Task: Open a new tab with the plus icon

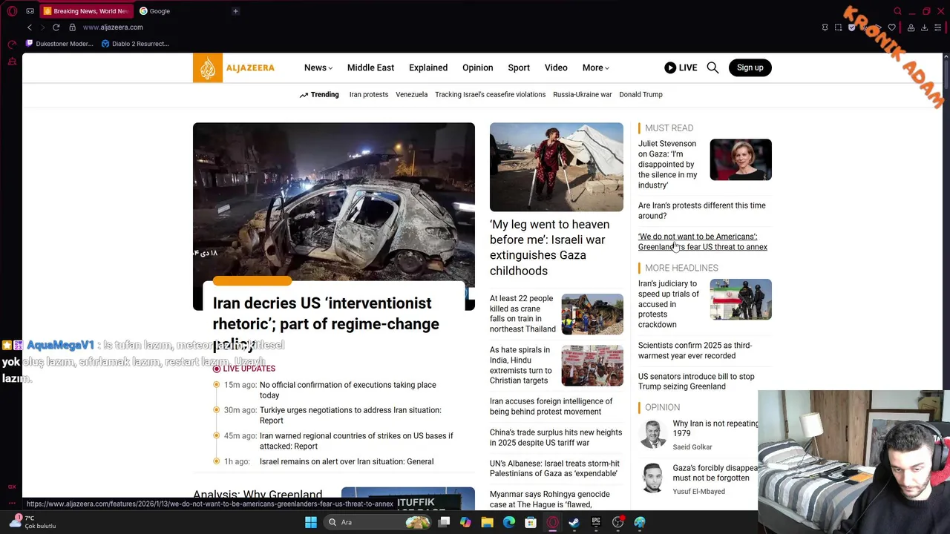Action: tap(235, 11)
